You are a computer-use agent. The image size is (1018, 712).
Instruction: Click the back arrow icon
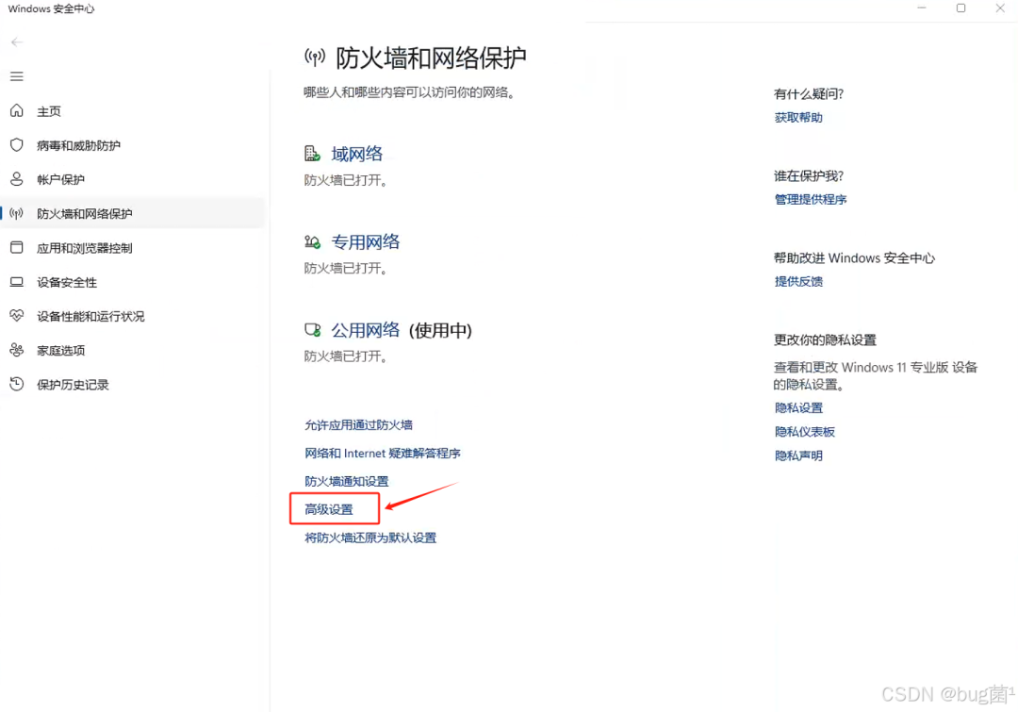(17, 42)
